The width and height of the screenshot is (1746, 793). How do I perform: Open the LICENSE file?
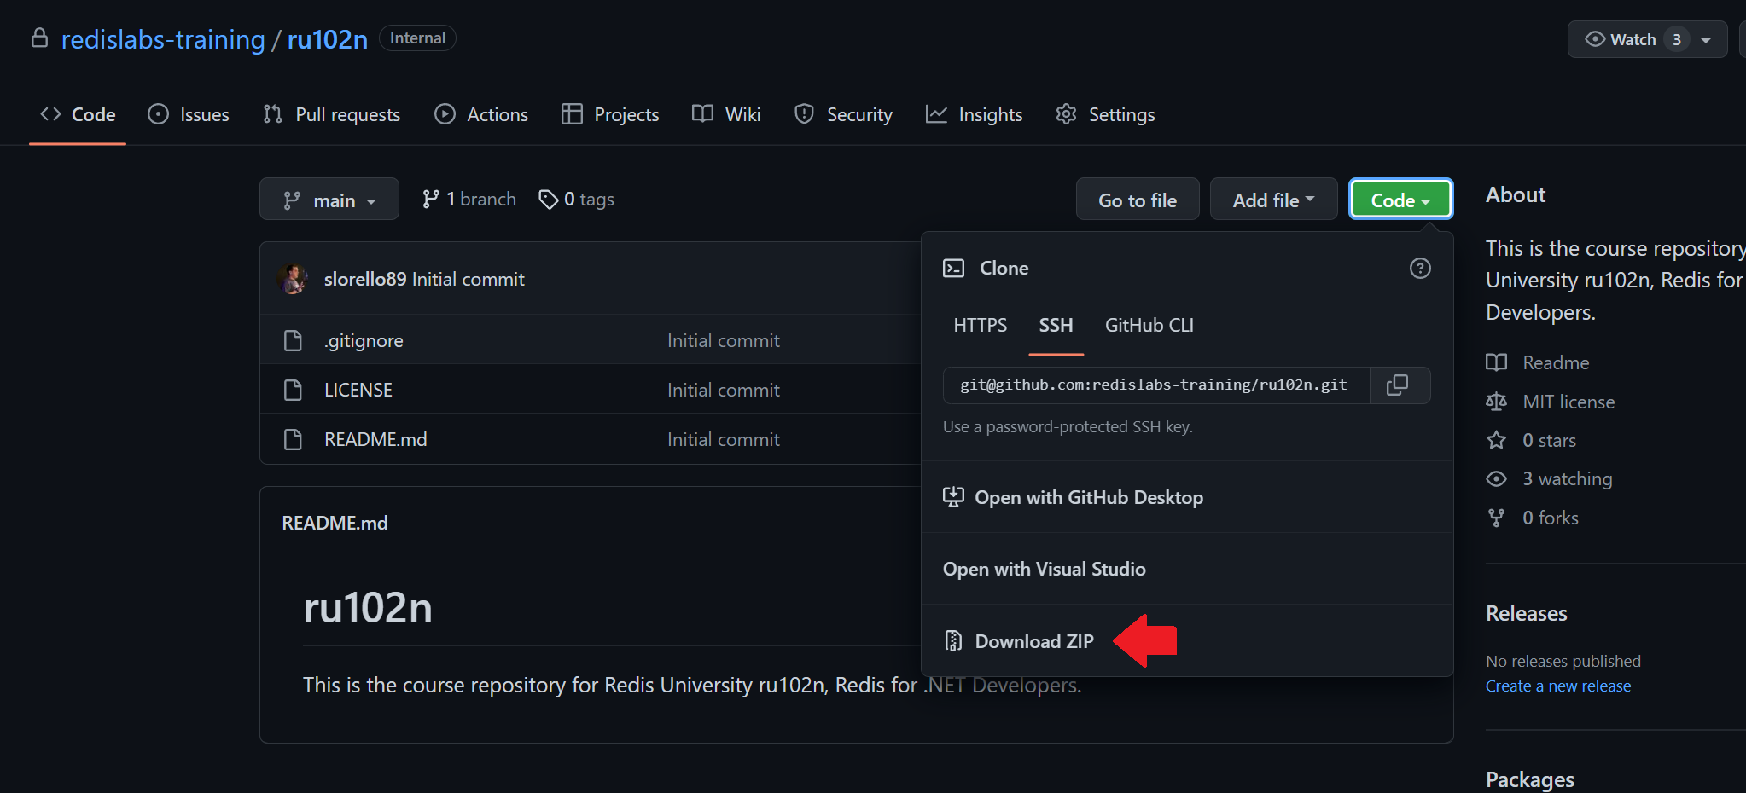358,390
